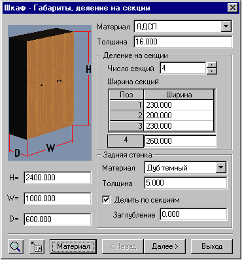Open the ЛДСП material dropdown
Screen dimensions: 242x260
pos(226,27)
